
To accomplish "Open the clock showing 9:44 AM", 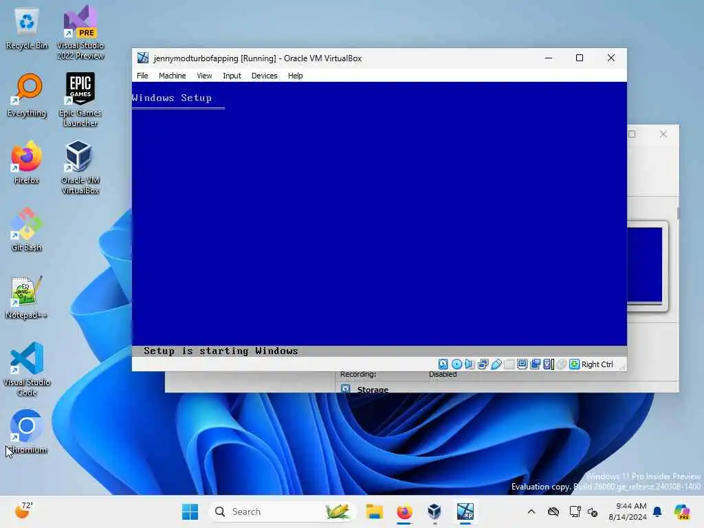I will pos(627,511).
